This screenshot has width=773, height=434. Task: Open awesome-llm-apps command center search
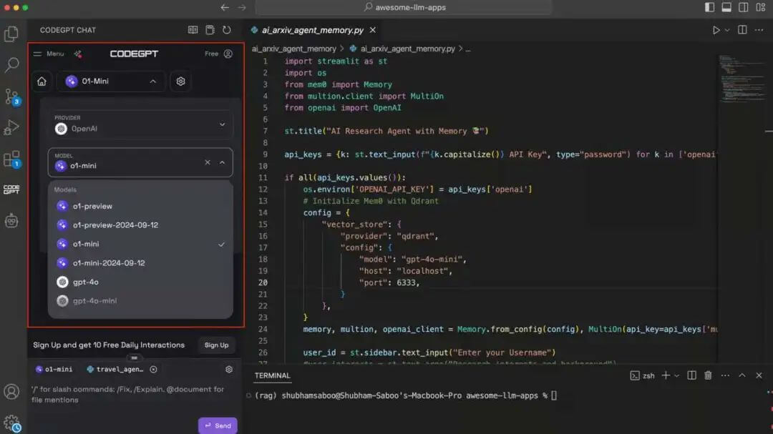click(x=404, y=7)
